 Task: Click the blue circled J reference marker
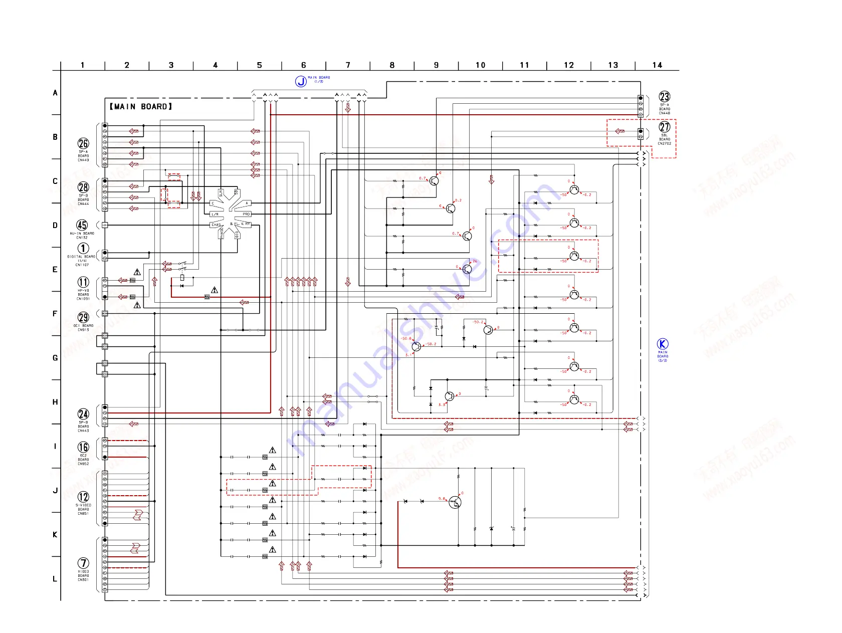[x=301, y=81]
